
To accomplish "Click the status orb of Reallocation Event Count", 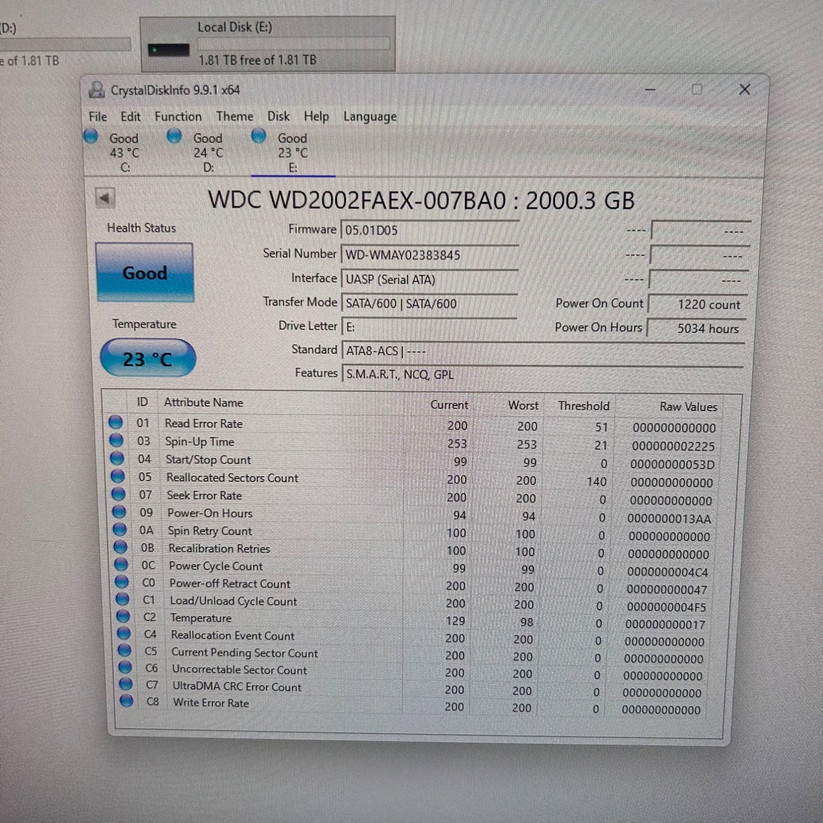I will coord(124,633).
